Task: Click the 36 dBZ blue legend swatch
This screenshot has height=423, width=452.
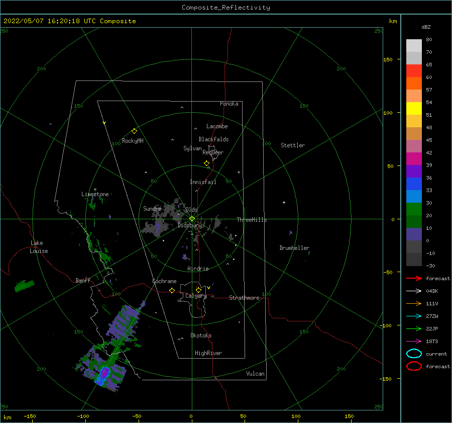Action: click(414, 184)
